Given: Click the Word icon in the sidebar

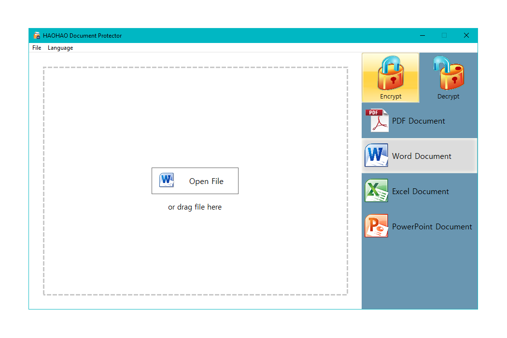Looking at the screenshot, I should click(x=377, y=155).
